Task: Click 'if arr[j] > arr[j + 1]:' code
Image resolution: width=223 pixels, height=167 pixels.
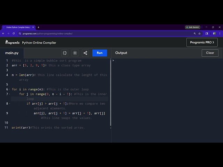Action: [47, 104]
